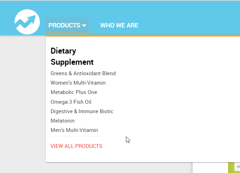
Task: Pick Digestive & Immune Biotic
Action: pos(82,111)
